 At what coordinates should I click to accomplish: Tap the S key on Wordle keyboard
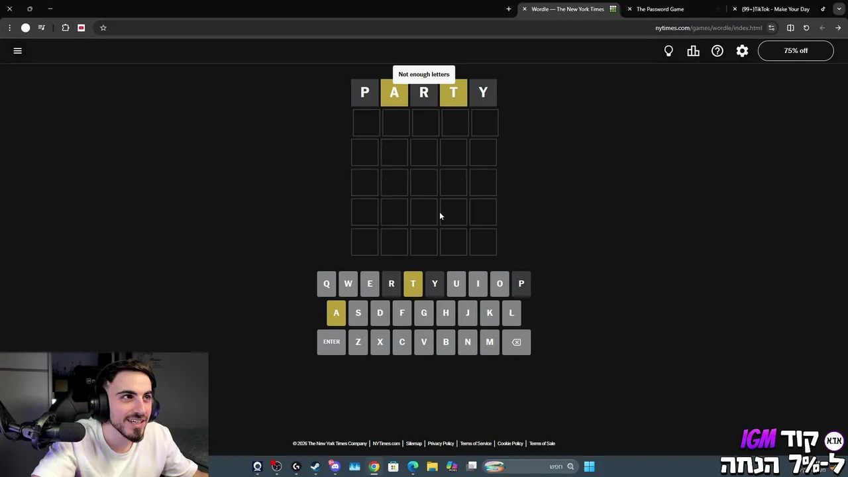358,313
